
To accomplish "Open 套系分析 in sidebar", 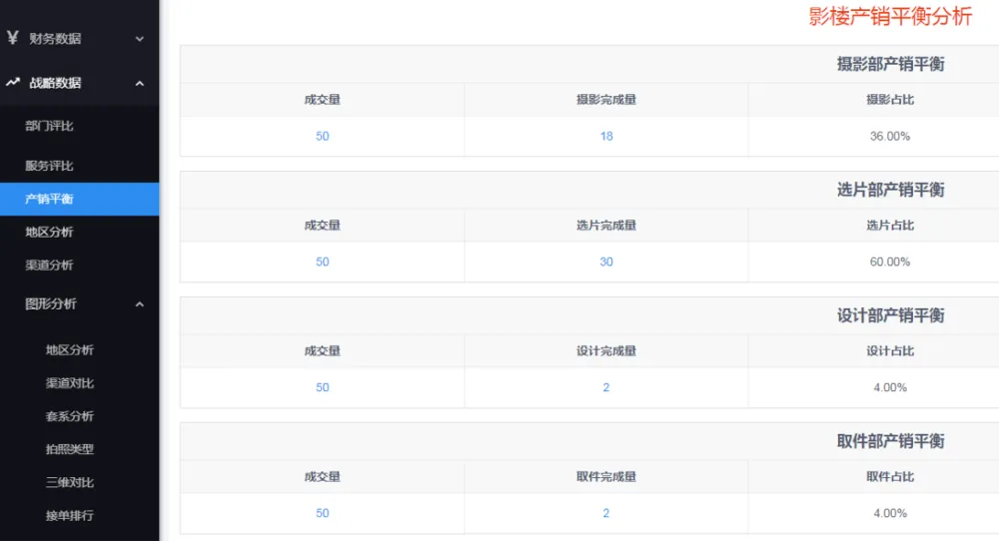I will point(70,416).
